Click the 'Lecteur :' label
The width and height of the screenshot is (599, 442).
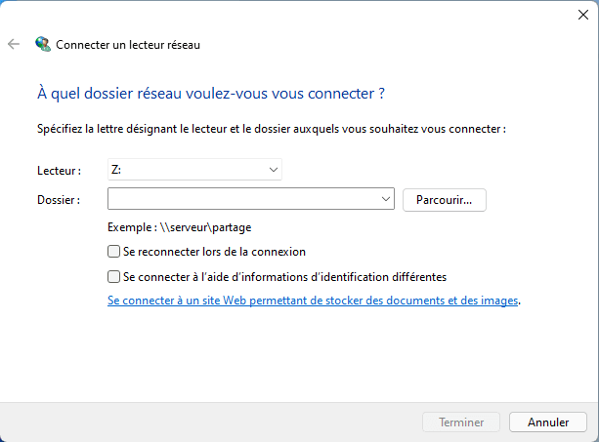point(59,170)
